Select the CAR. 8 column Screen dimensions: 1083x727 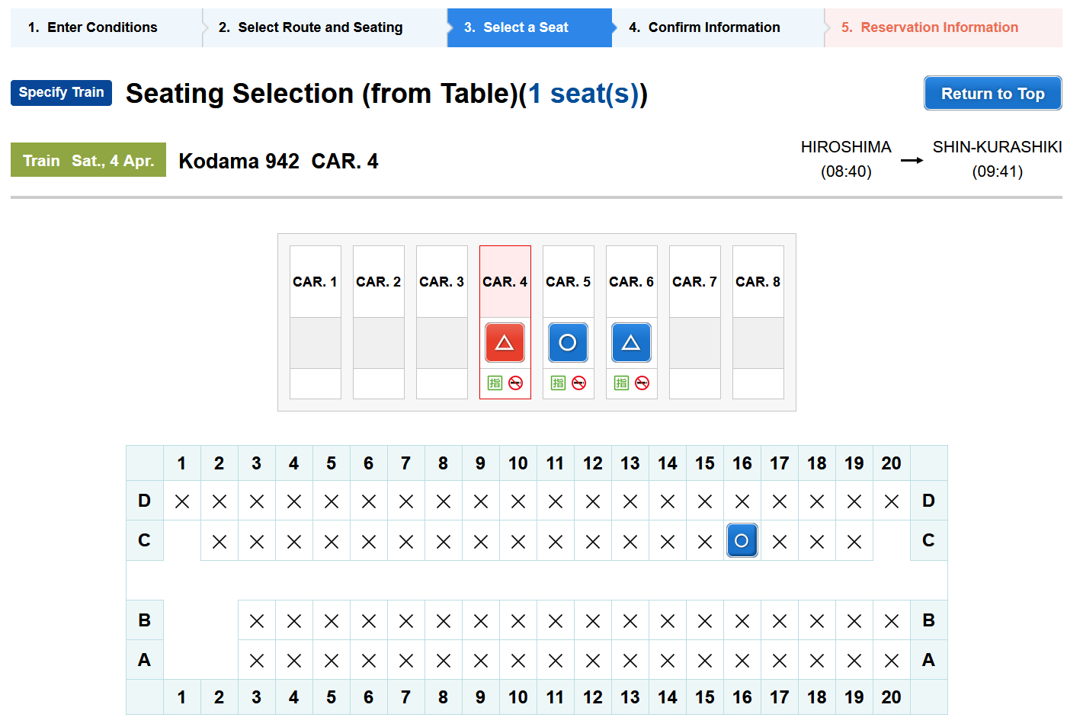pyautogui.click(x=758, y=322)
